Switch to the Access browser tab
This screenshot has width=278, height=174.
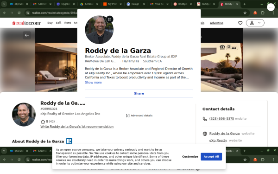tap(89, 4)
